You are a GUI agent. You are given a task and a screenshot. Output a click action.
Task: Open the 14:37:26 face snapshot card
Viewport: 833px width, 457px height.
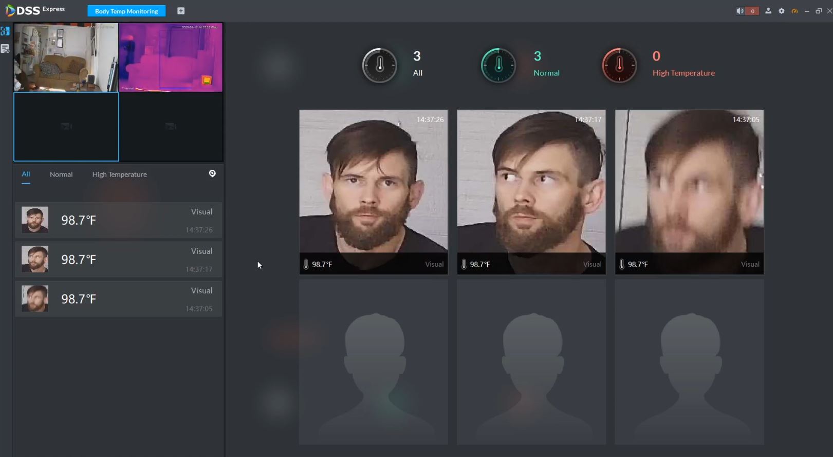[374, 192]
